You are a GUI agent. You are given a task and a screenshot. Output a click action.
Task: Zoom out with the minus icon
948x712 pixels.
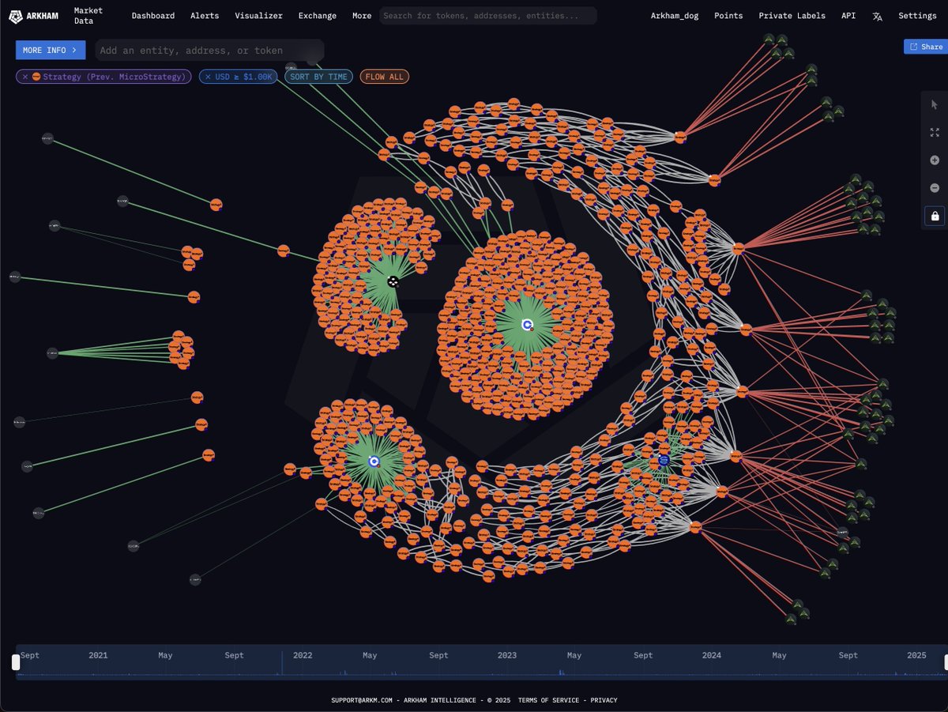tap(935, 188)
